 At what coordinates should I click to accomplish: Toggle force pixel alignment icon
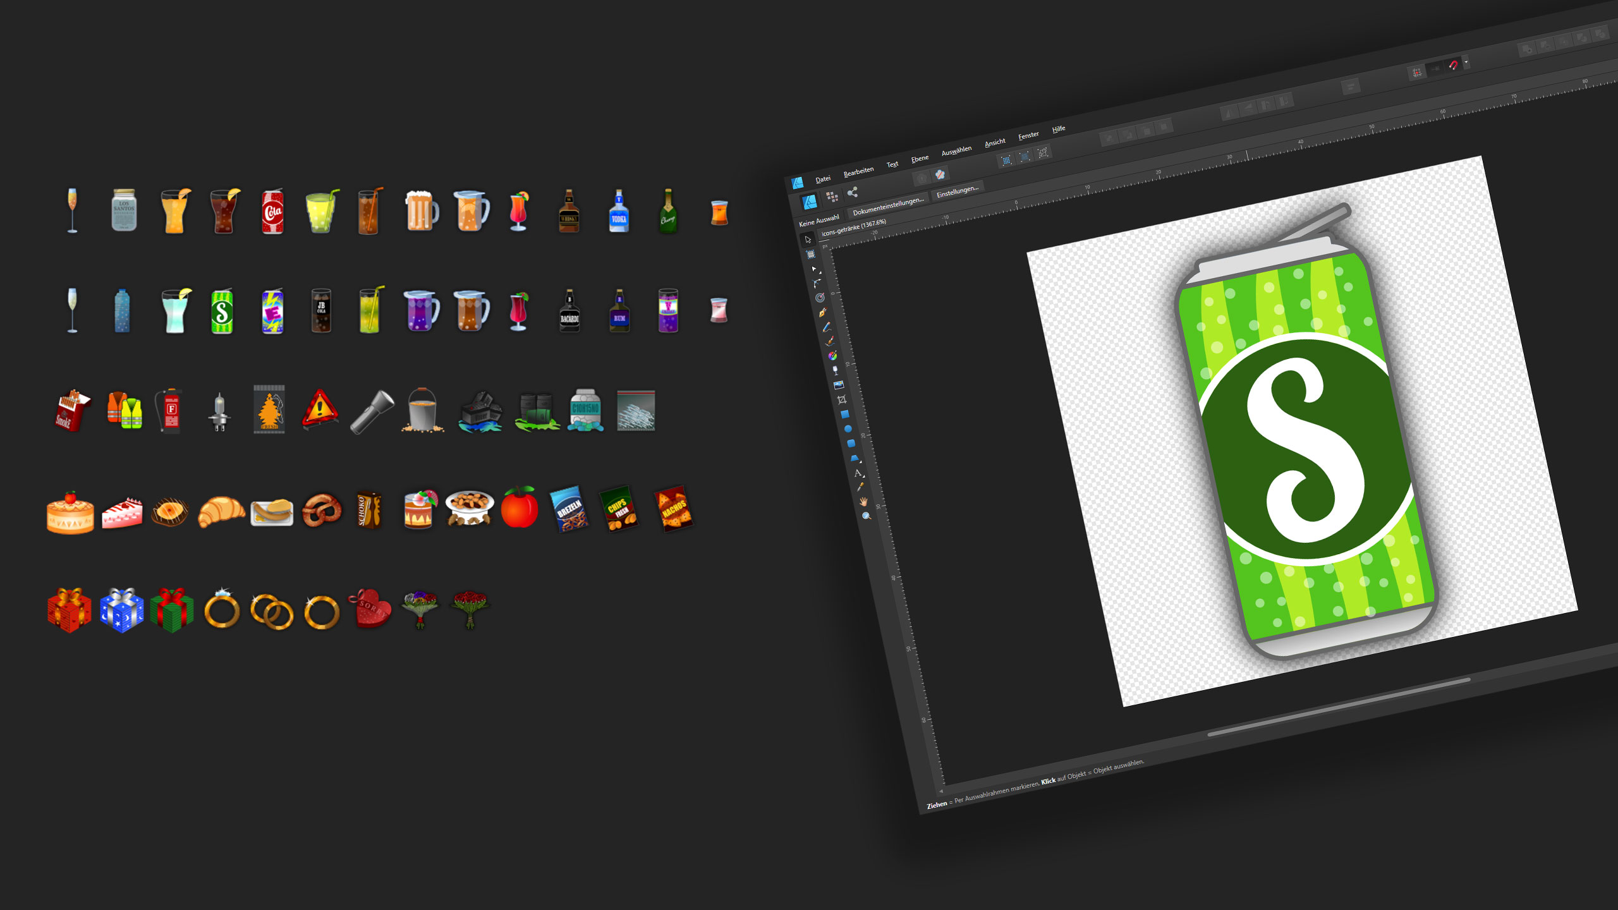[1435, 69]
